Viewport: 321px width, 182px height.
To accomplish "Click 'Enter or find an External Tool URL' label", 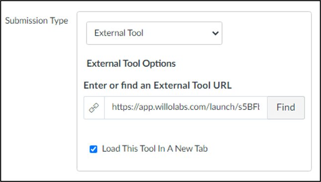I will click(x=158, y=86).
